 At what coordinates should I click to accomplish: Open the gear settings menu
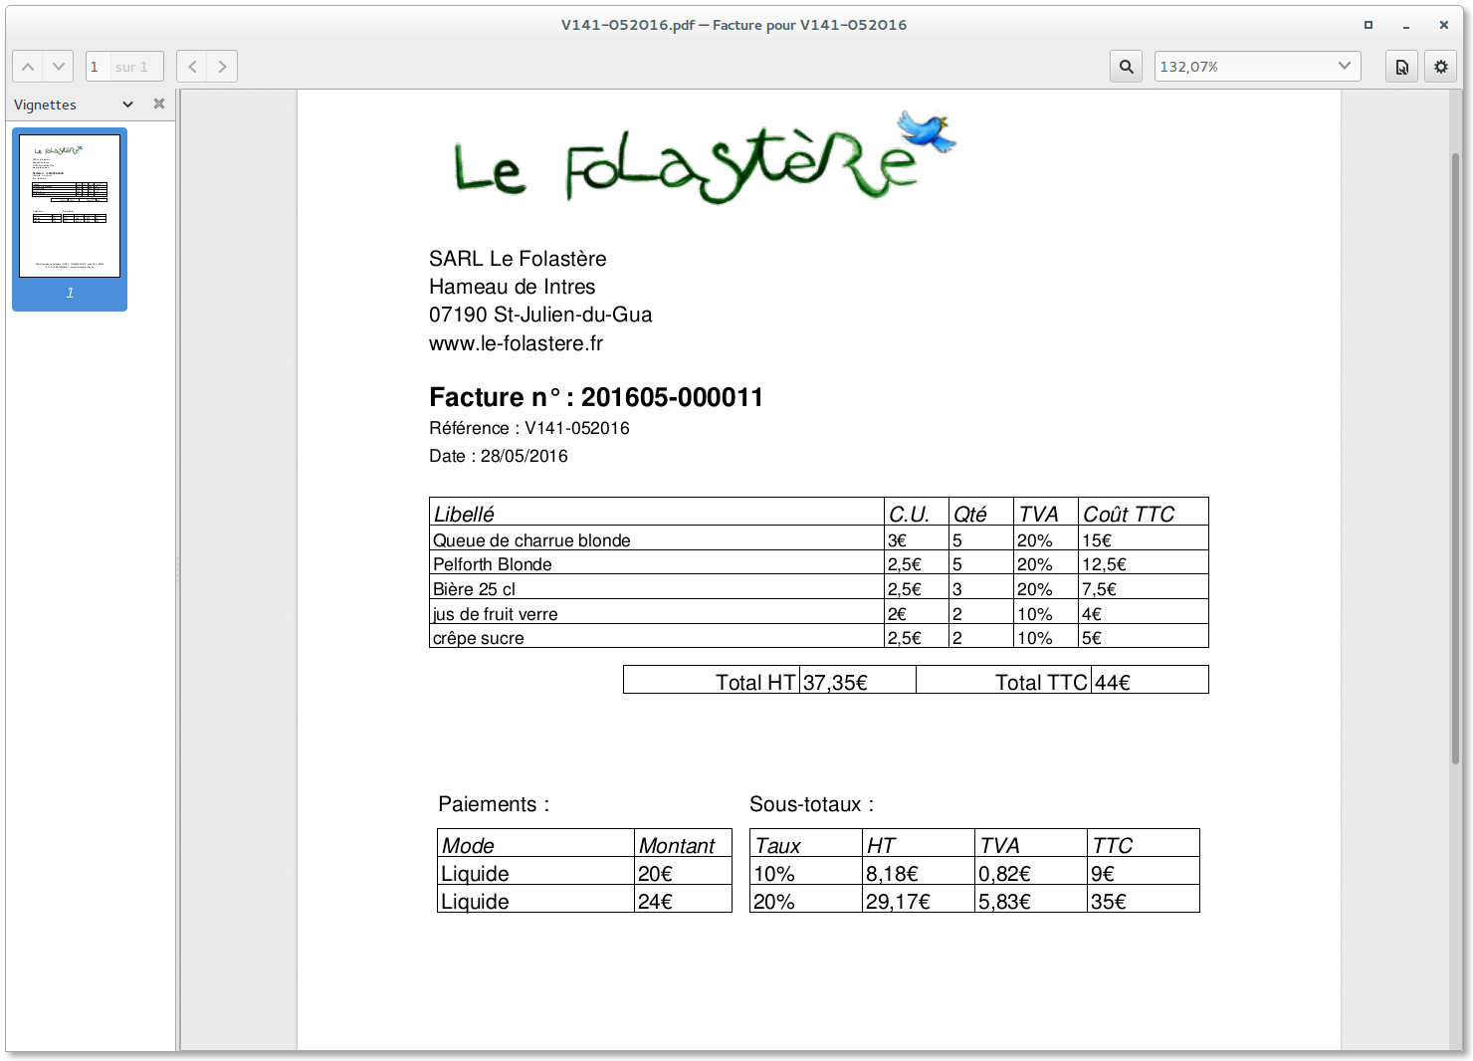click(1440, 67)
